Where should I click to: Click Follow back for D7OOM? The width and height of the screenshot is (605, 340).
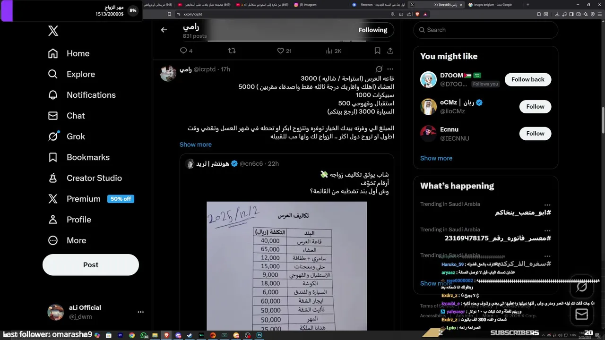528,79
